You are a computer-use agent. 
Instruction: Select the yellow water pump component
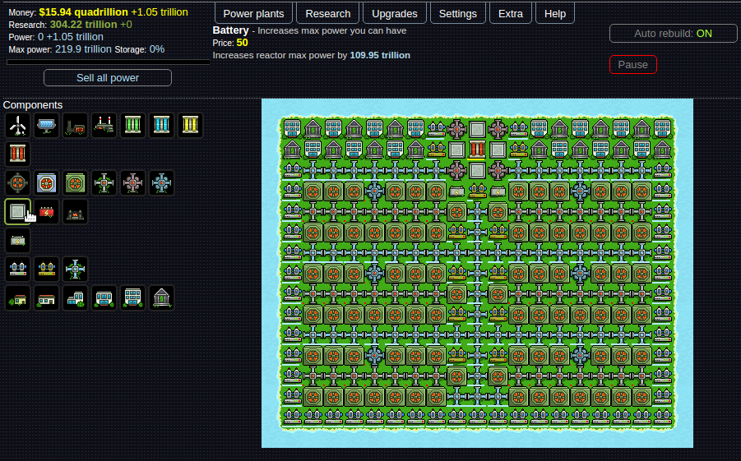(47, 270)
